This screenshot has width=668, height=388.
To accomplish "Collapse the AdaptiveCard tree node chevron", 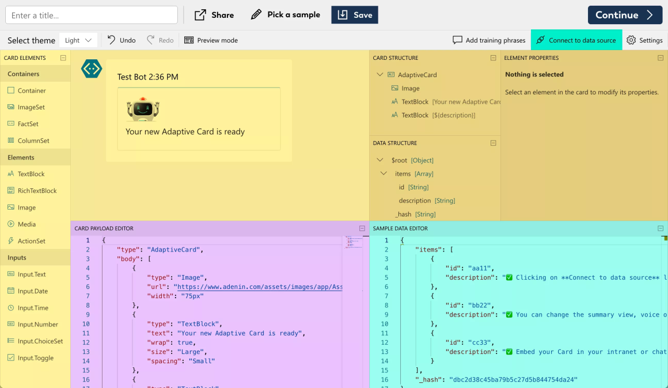I will click(379, 74).
